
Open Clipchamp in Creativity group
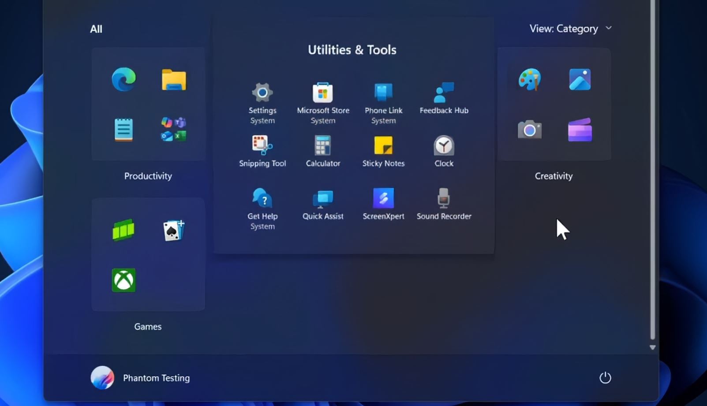580,130
